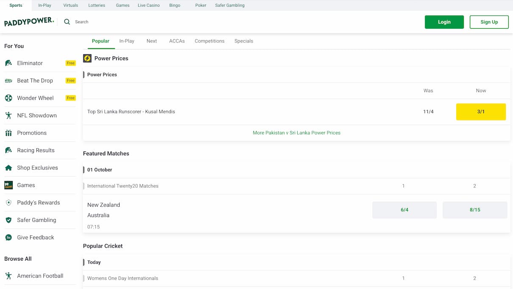Screen dimensions: 513x289
Task: Click the search magnifier icon
Action: click(x=67, y=22)
